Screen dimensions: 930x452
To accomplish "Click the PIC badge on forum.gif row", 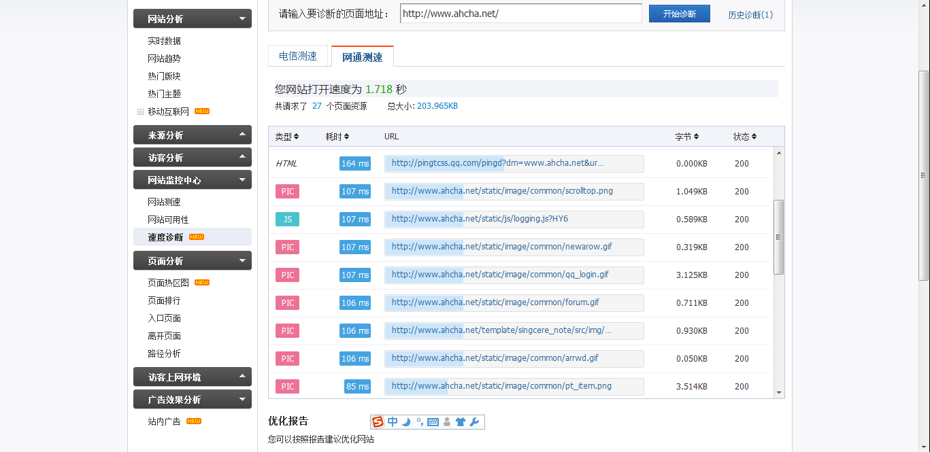I will (x=287, y=303).
